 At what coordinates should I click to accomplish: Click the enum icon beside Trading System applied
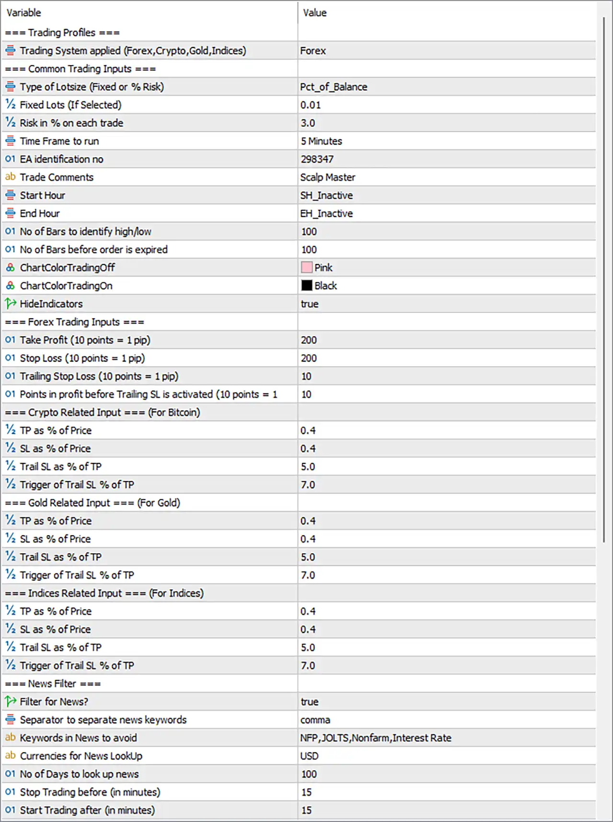(x=10, y=51)
